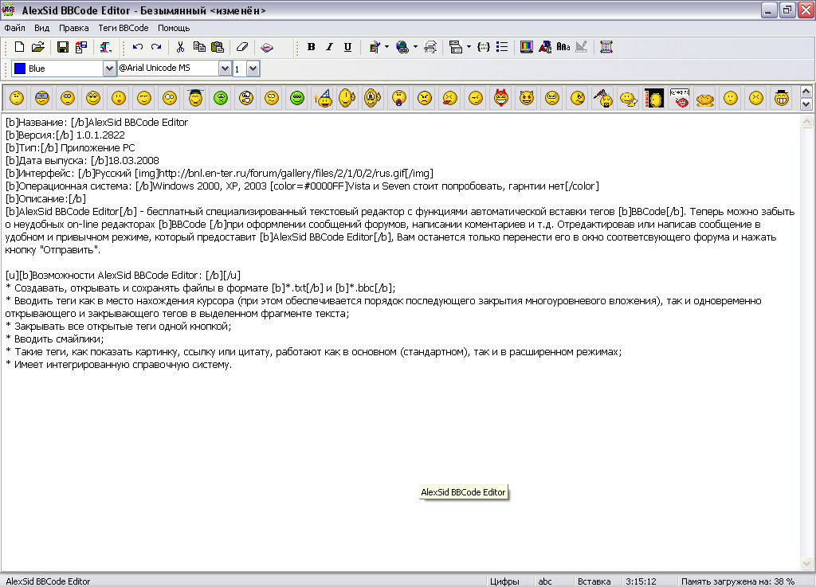Click the editor scrollbar's up arrow
This screenshot has width=816, height=587.
(806, 122)
